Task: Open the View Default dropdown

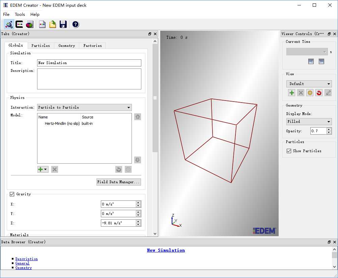Action: (309, 84)
